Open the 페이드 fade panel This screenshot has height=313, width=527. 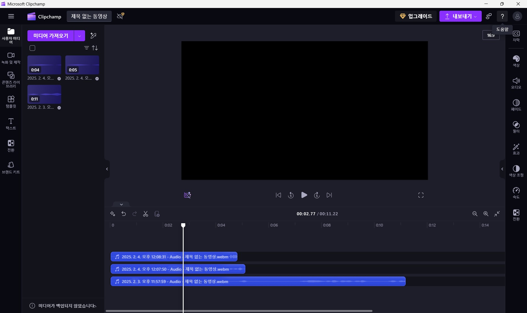516,105
